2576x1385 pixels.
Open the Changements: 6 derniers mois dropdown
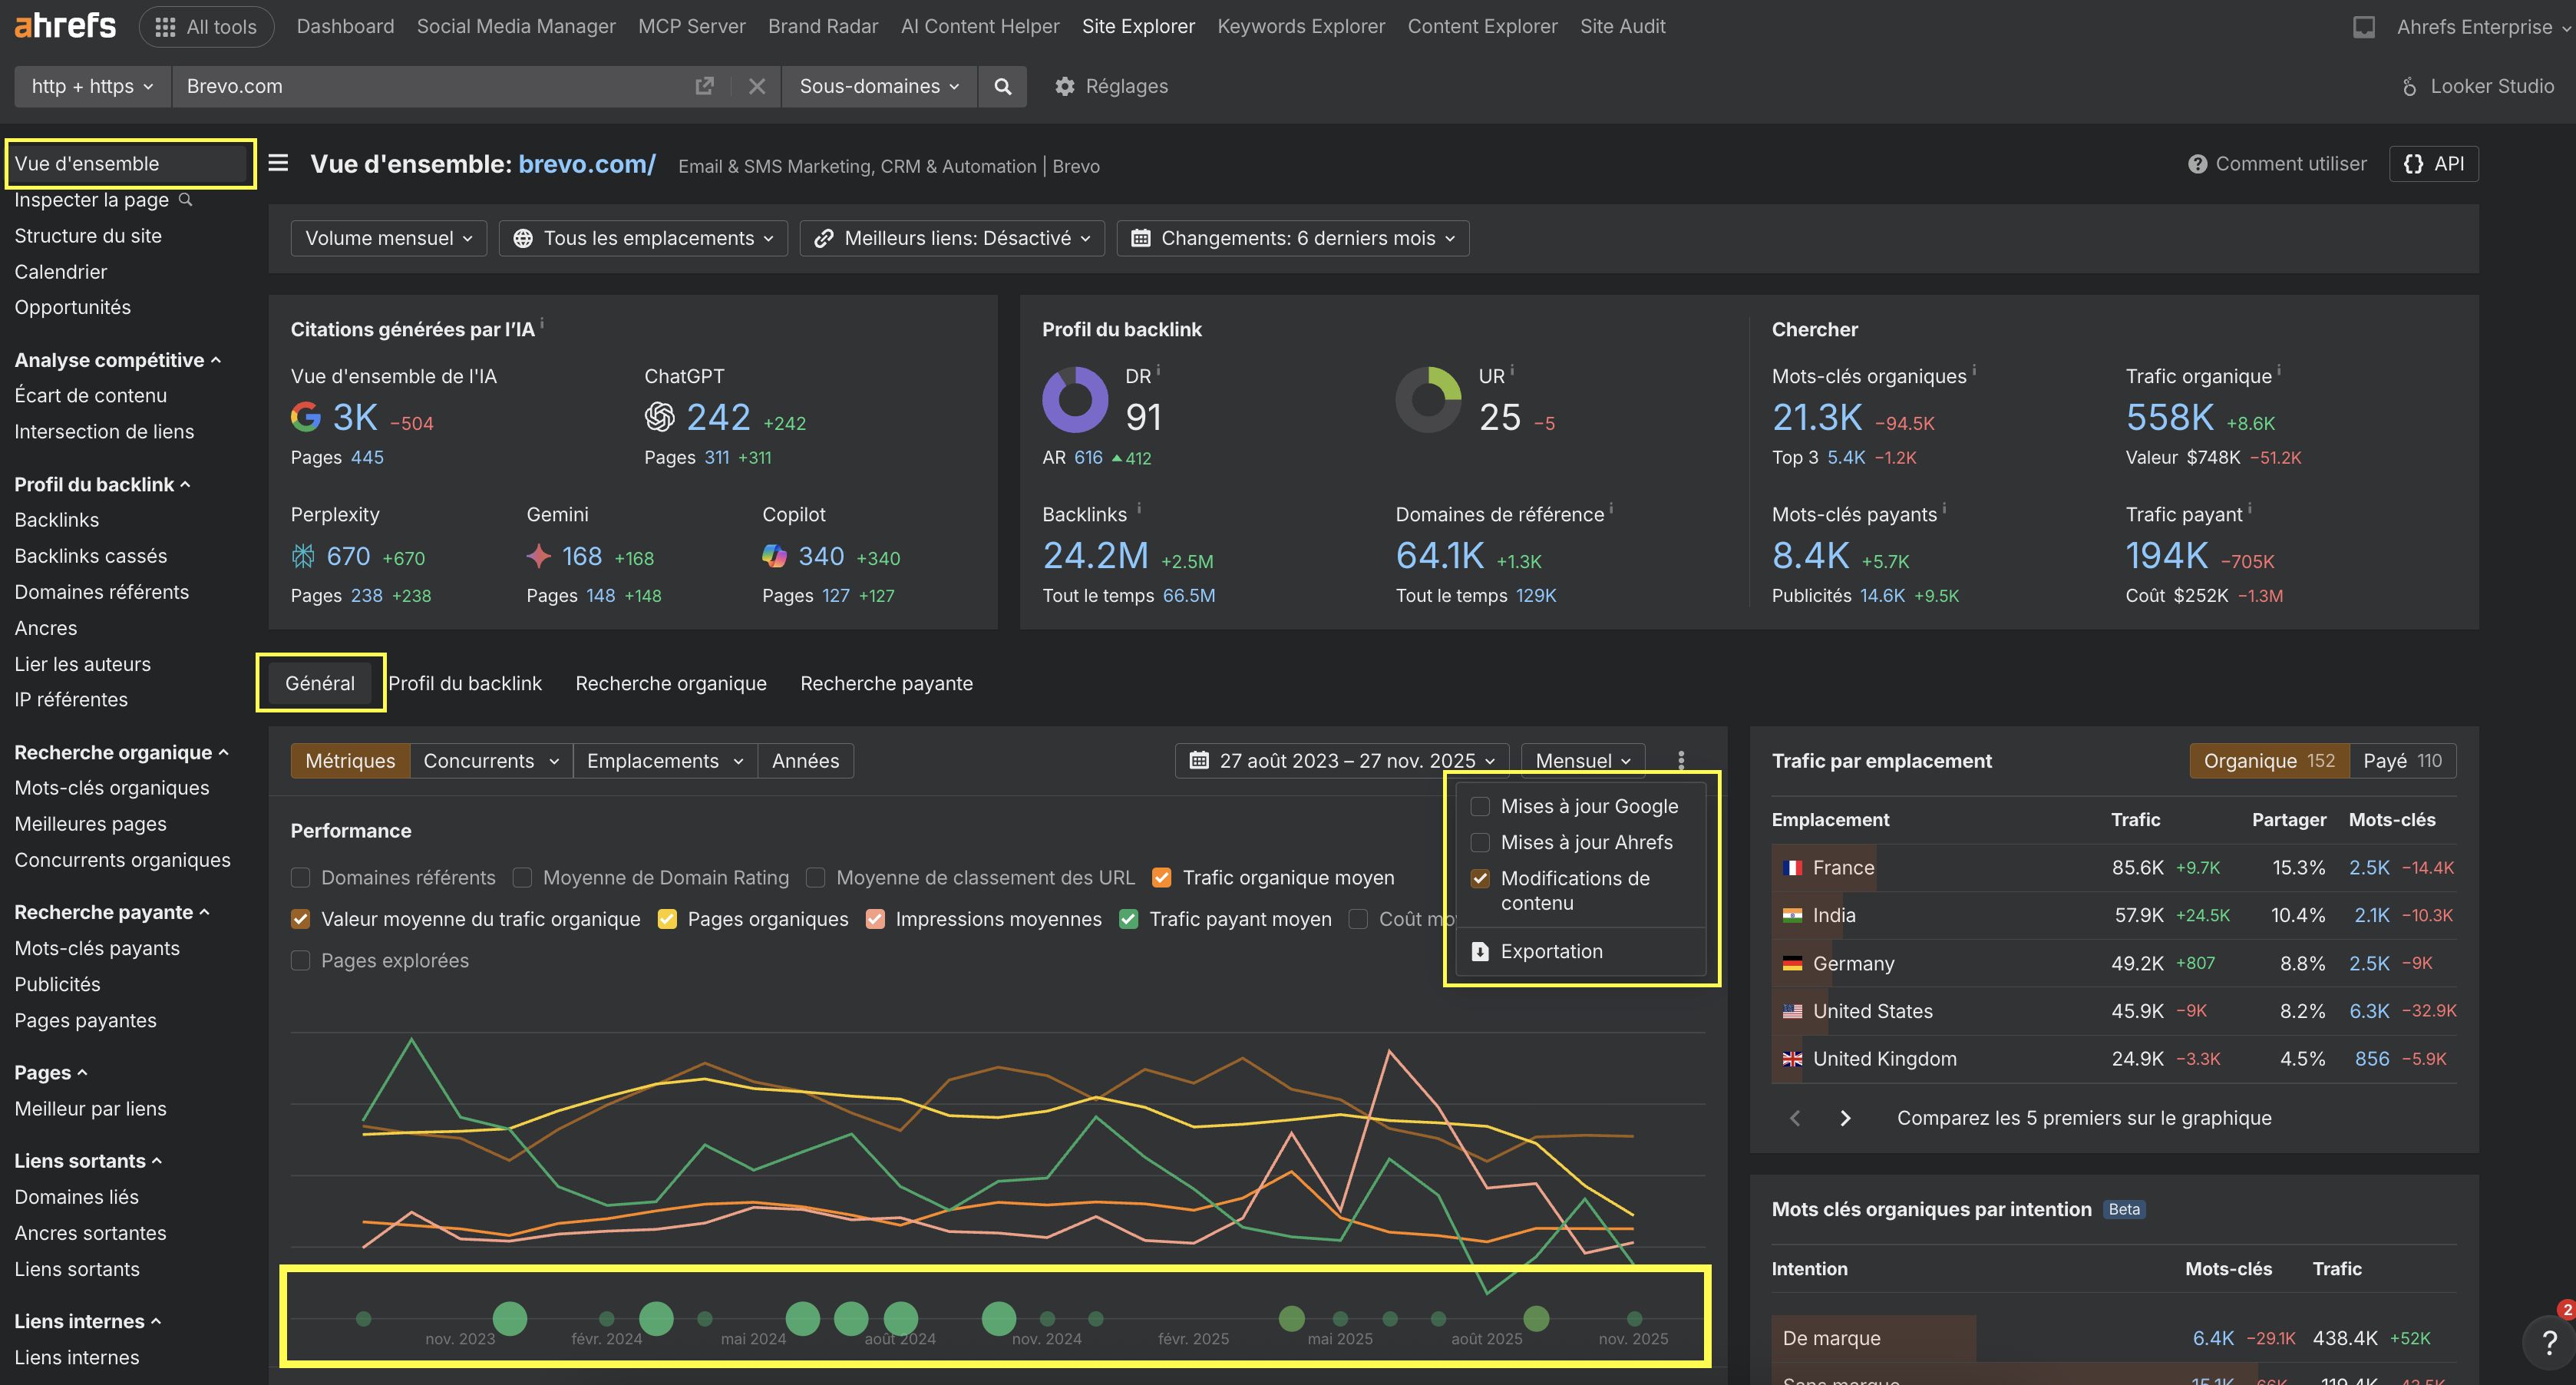click(1292, 238)
